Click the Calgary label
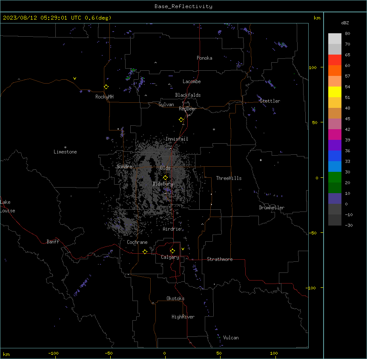 pos(170,257)
